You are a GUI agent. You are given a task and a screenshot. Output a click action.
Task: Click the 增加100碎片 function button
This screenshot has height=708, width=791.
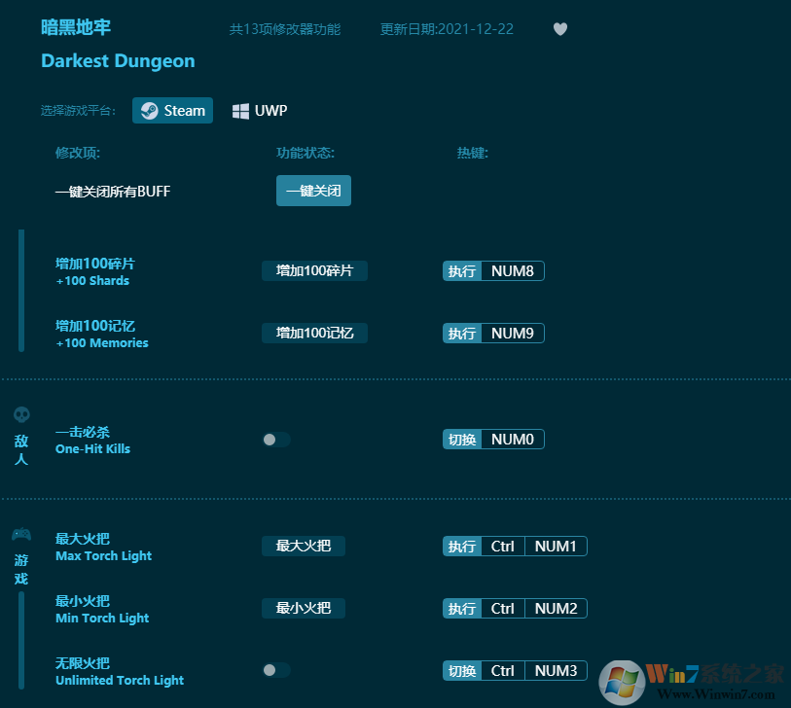pos(314,270)
